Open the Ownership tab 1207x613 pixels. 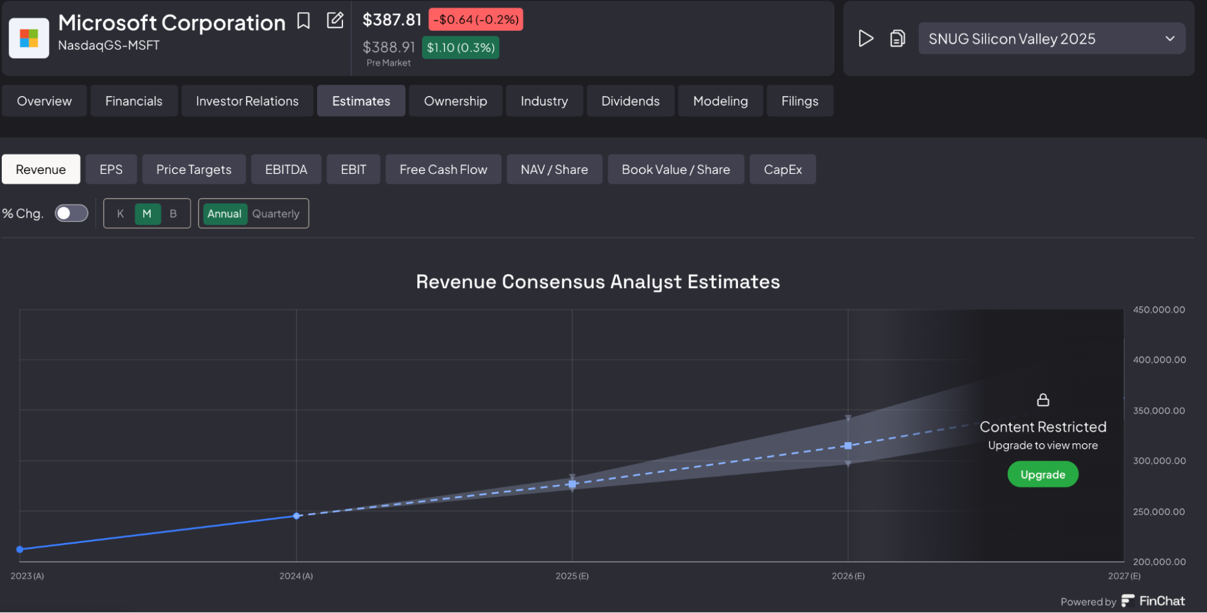[x=455, y=101]
